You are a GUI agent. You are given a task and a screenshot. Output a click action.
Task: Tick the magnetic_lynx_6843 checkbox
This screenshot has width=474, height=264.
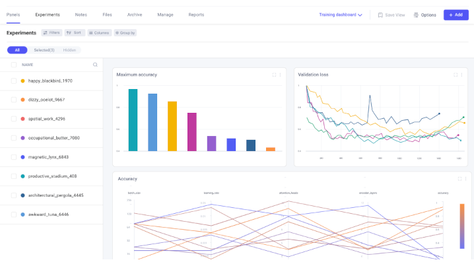pyautogui.click(x=14, y=157)
